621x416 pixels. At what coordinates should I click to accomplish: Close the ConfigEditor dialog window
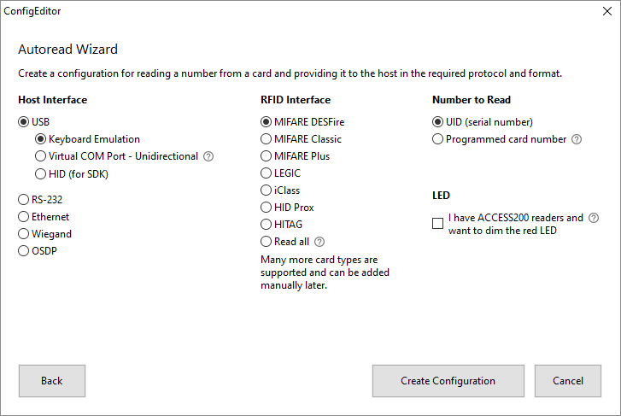click(607, 11)
